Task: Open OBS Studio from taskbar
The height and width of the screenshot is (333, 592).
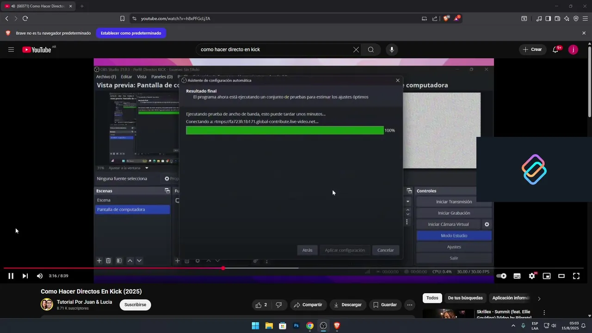Action: pos(323,326)
